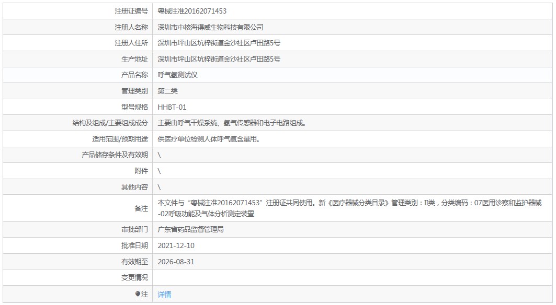This screenshot has width=556, height=305.
Task: Click the 产品名称 label
Action: pos(134,75)
